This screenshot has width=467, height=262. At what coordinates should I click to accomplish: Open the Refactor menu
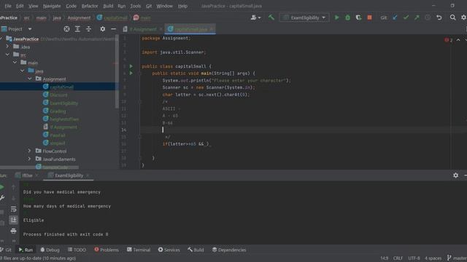tap(90, 6)
